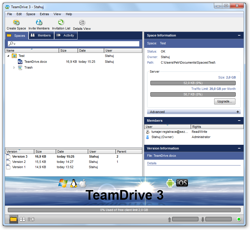The height and width of the screenshot is (230, 250).
Task: Open the Extras menu
Action: 44,14
